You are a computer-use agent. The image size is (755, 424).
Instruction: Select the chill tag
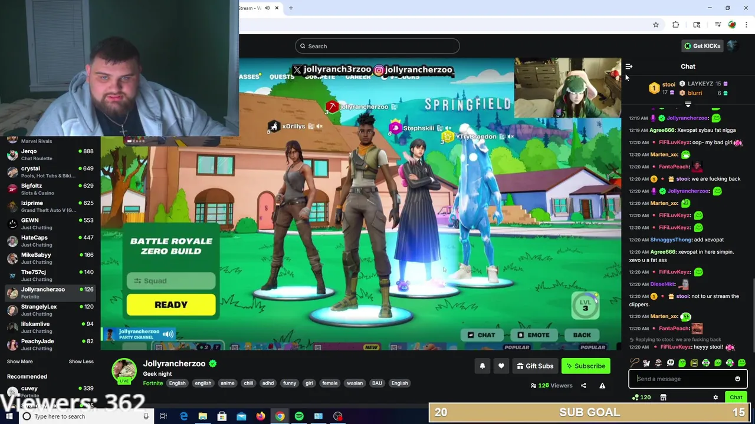248,383
